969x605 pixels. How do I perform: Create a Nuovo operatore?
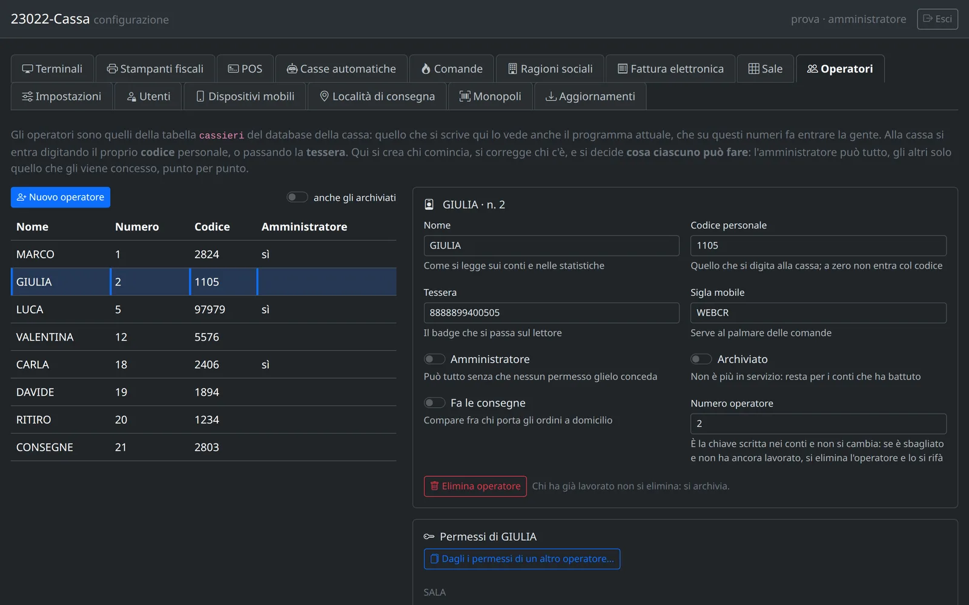(61, 197)
